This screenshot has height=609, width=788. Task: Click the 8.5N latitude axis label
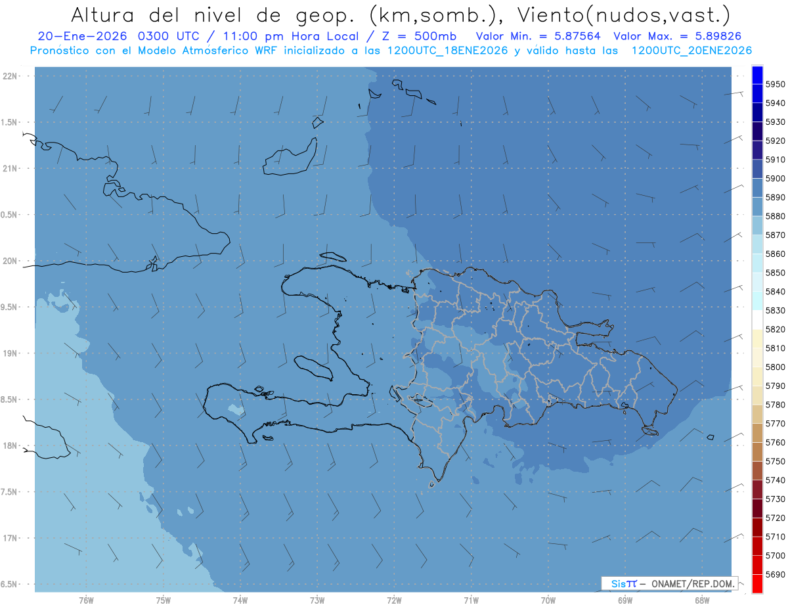(9, 399)
